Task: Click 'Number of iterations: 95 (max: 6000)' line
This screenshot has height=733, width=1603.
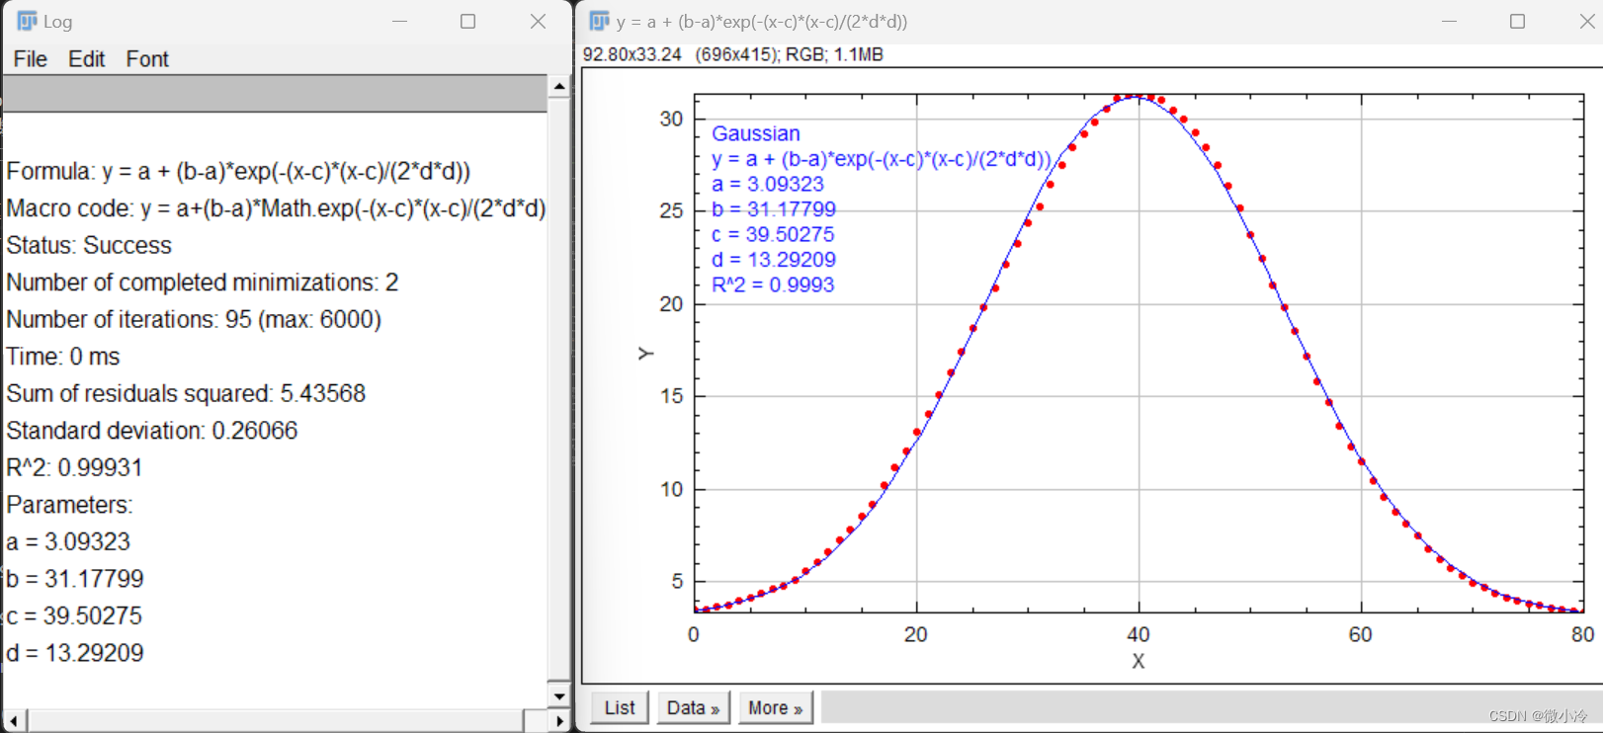Action: click(x=194, y=319)
